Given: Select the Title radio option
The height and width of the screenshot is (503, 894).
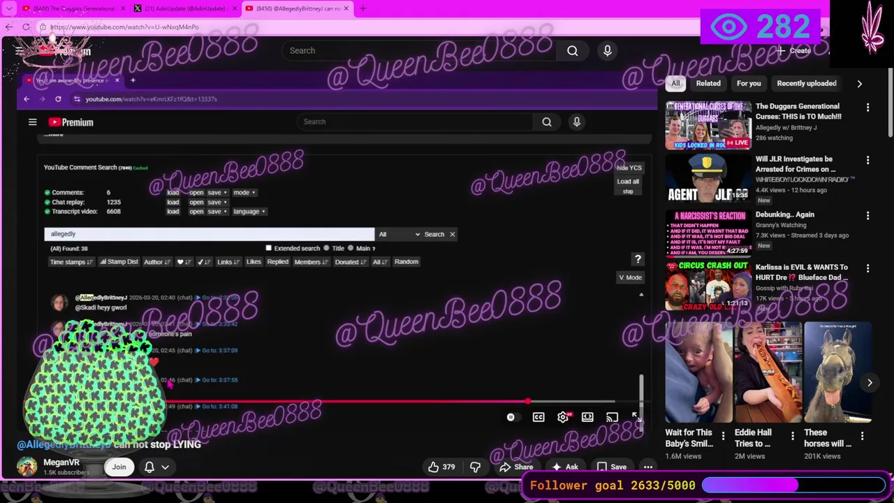Looking at the screenshot, I should tap(326, 248).
